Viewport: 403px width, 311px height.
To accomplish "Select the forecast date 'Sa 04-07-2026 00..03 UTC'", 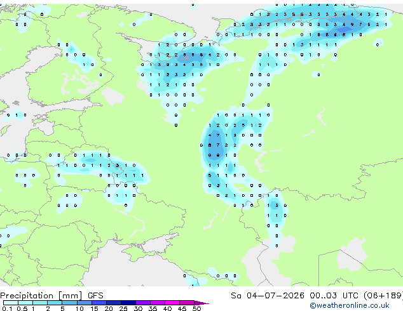I will pyautogui.click(x=294, y=296).
